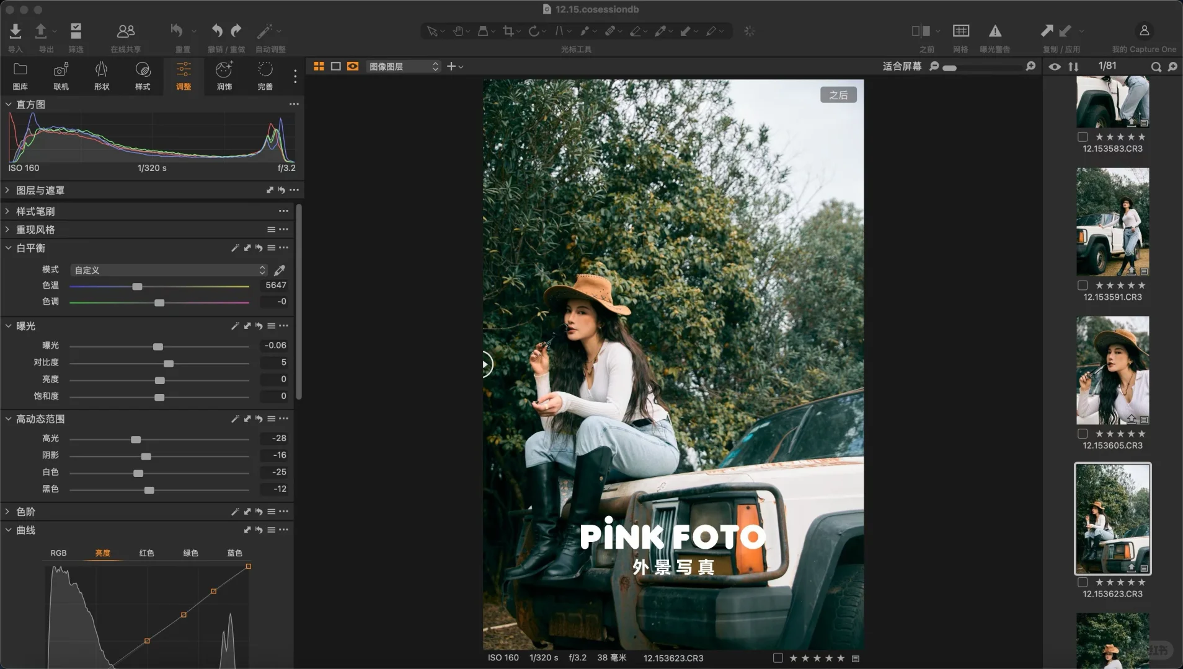Copy adjustments with the up-arrow icon

pyautogui.click(x=1047, y=30)
